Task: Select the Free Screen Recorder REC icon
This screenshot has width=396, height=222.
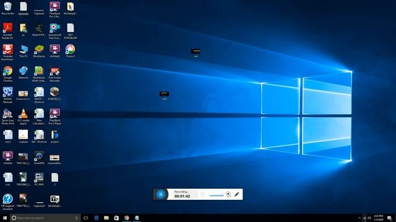Action: click(54, 74)
